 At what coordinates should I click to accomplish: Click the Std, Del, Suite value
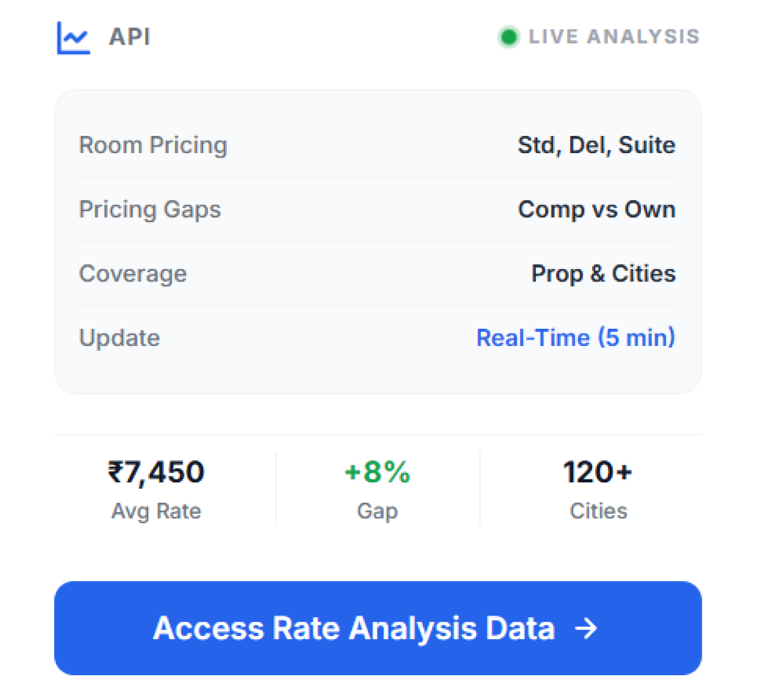(596, 145)
